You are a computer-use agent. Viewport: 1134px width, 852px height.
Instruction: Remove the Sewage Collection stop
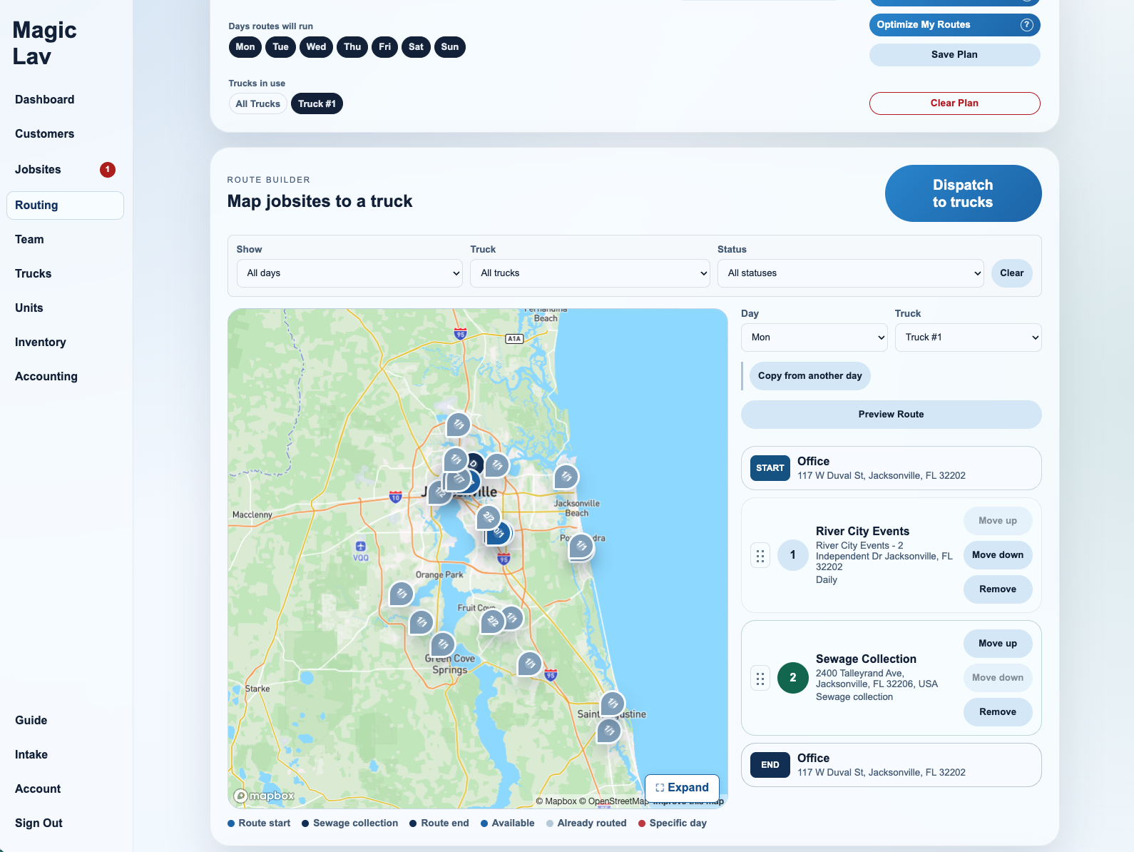point(997,712)
